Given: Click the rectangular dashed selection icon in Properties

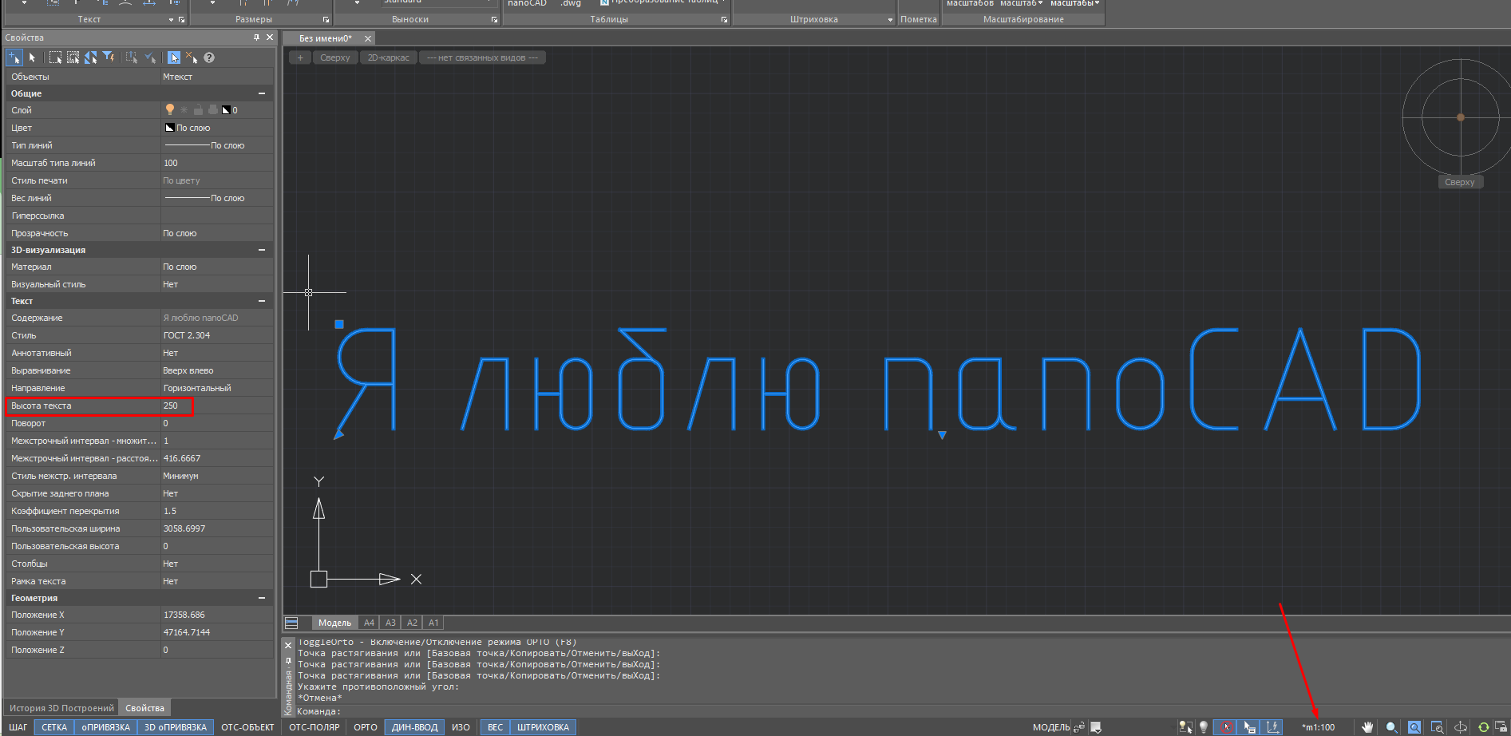Looking at the screenshot, I should pyautogui.click(x=55, y=57).
